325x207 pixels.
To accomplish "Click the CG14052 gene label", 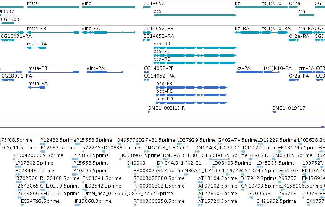I will coord(154,3).
